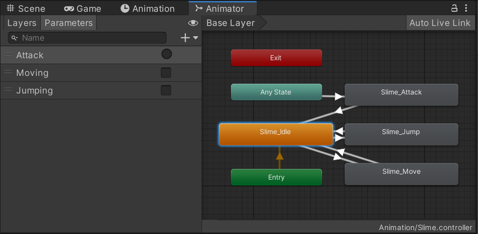Image resolution: width=478 pixels, height=234 pixels.
Task: Click the Jumping row drag handle
Action: pyautogui.click(x=8, y=90)
